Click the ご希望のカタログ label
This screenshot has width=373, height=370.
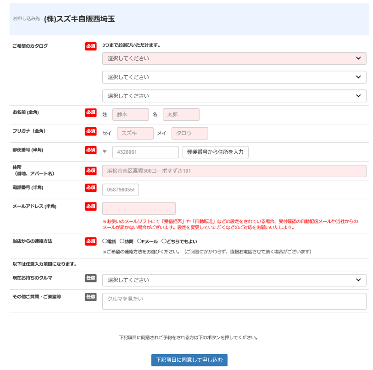tap(30, 46)
